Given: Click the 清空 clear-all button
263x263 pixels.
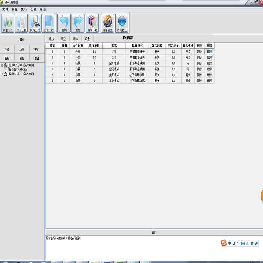Looking at the screenshot, I should coord(63,39).
